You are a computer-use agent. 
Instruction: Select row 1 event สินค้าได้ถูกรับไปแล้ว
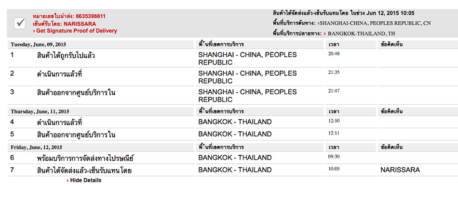pyautogui.click(x=66, y=55)
